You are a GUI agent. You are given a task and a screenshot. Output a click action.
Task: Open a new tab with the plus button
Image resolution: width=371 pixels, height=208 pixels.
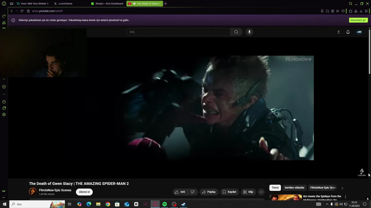coord(166,3)
